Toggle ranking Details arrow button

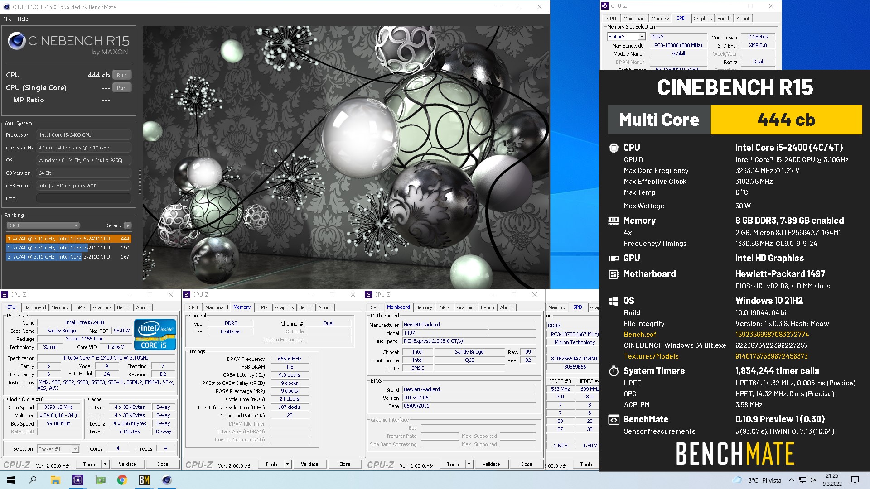(x=128, y=225)
